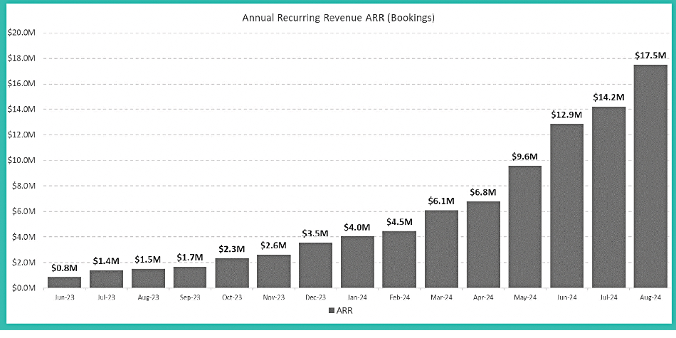This screenshot has width=676, height=338.
Task: Select the Aug-23 bar
Action: [148, 278]
